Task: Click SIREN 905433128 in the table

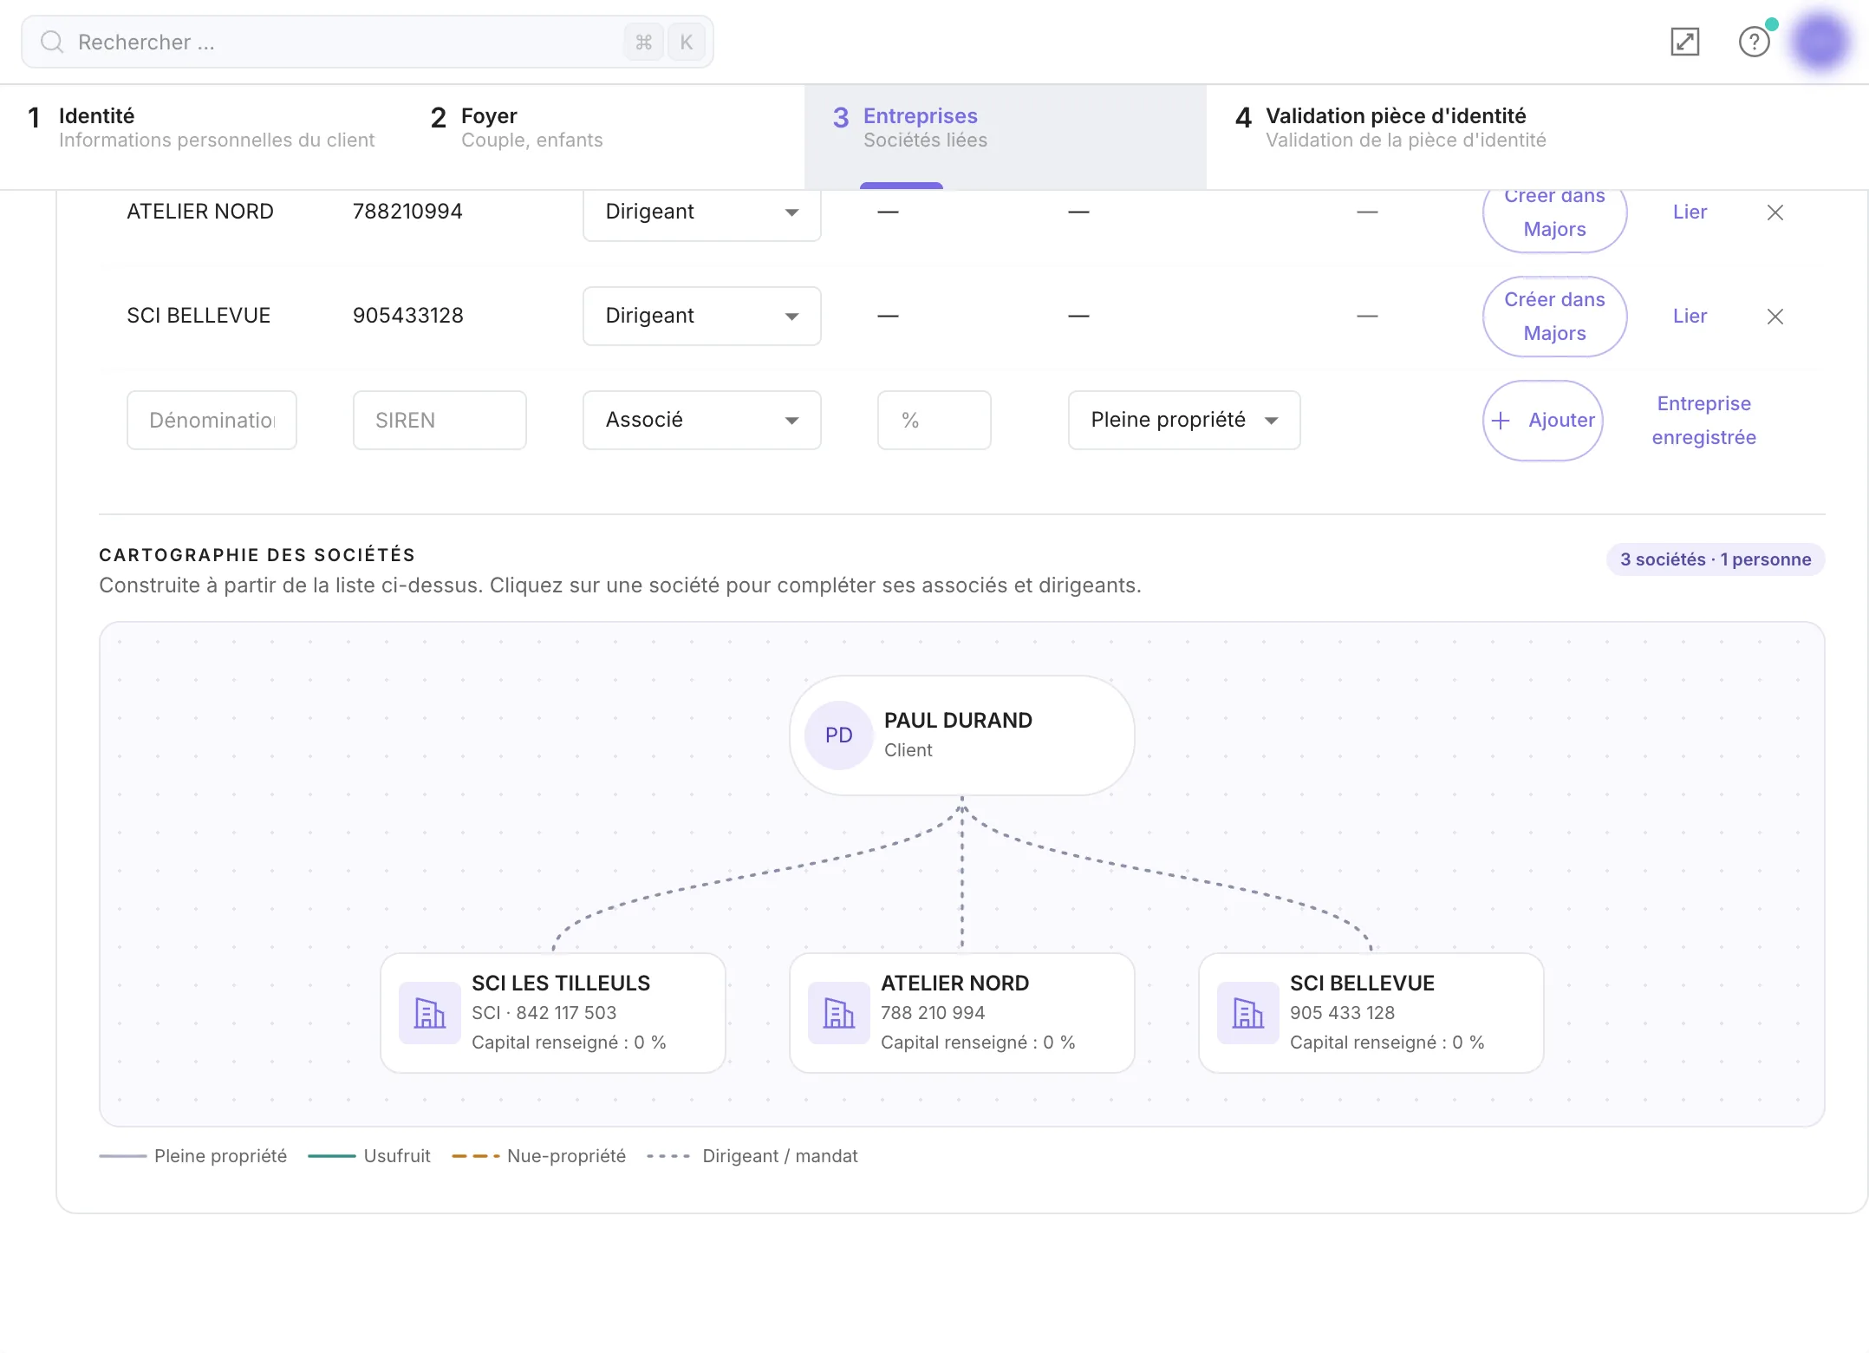Action: 407,316
